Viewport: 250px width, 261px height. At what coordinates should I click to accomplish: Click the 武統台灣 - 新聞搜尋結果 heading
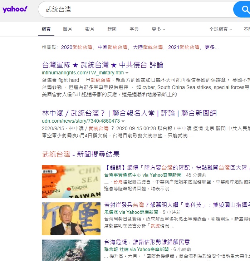click(x=81, y=154)
